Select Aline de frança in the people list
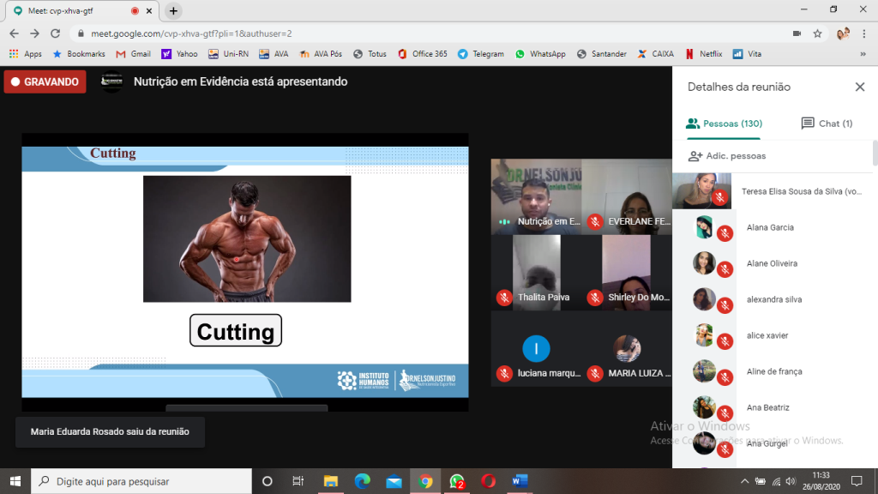The height and width of the screenshot is (494, 878). (x=773, y=371)
